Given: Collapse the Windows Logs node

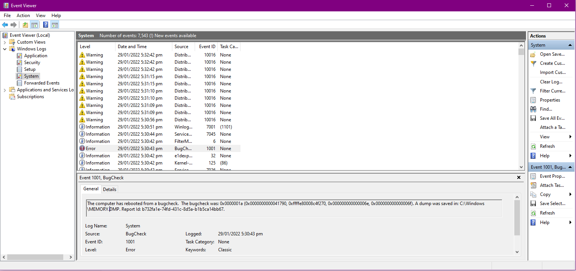Looking at the screenshot, I should click(x=5, y=49).
